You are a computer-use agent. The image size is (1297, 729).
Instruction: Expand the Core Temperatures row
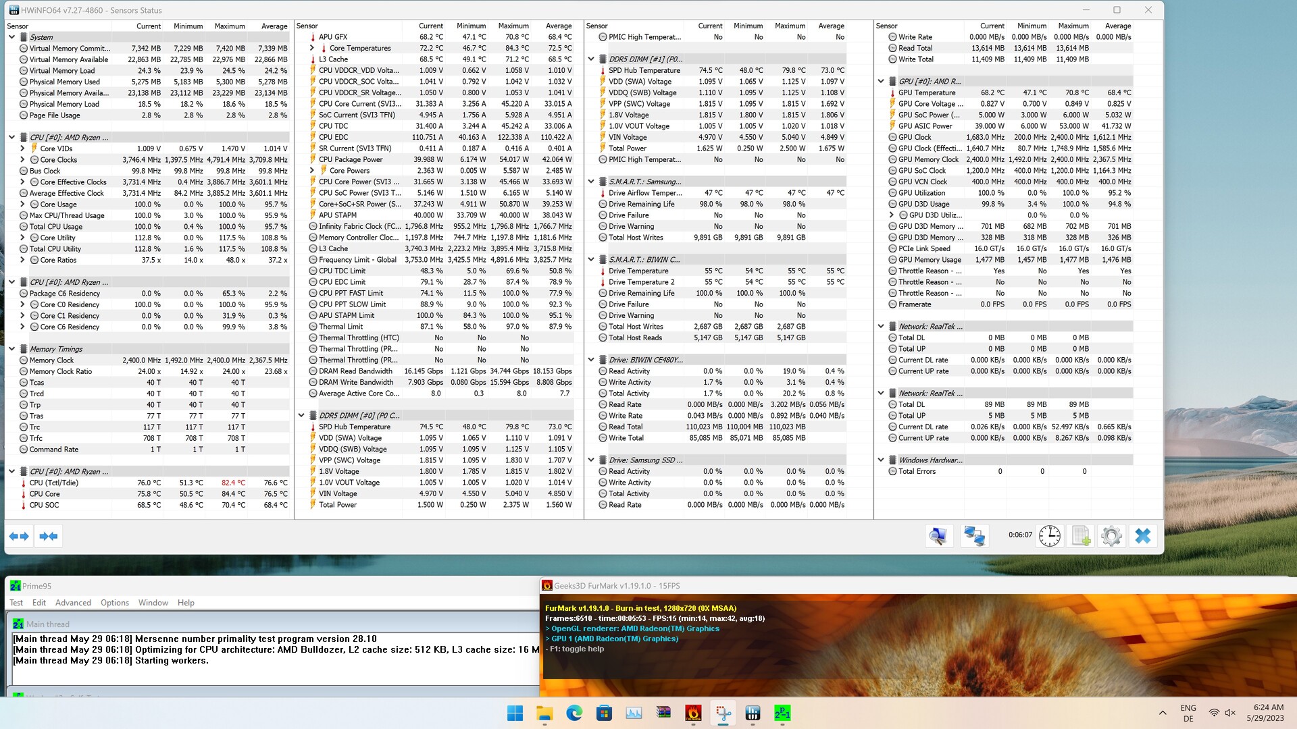pos(311,48)
